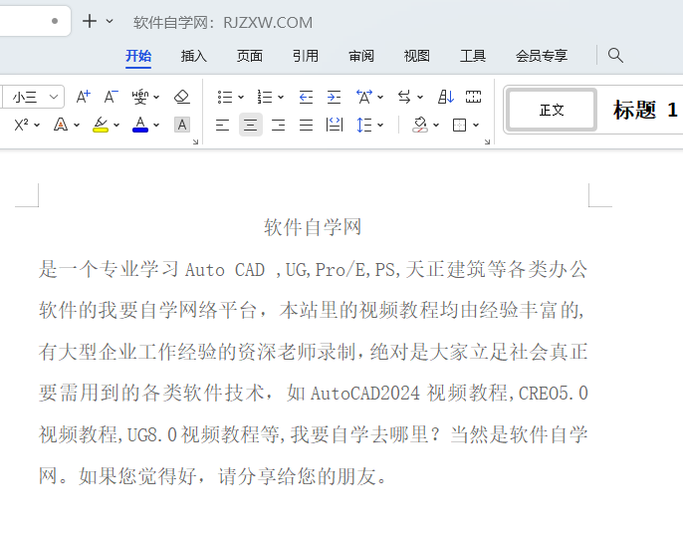Clear formatting with the eraser icon
683x543 pixels.
coord(182,97)
